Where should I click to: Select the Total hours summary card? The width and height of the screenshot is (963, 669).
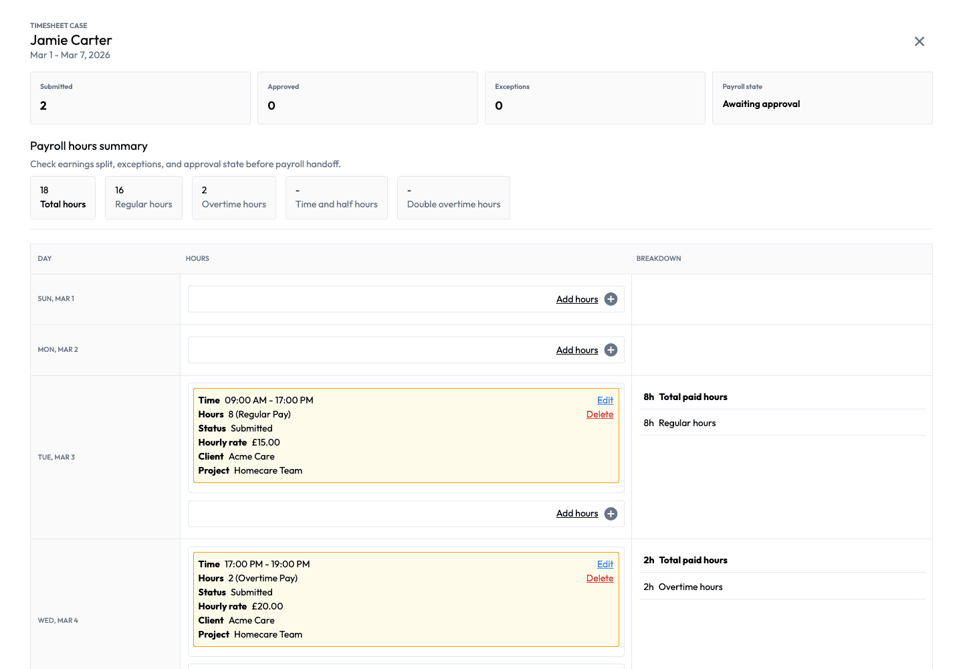[x=63, y=197]
